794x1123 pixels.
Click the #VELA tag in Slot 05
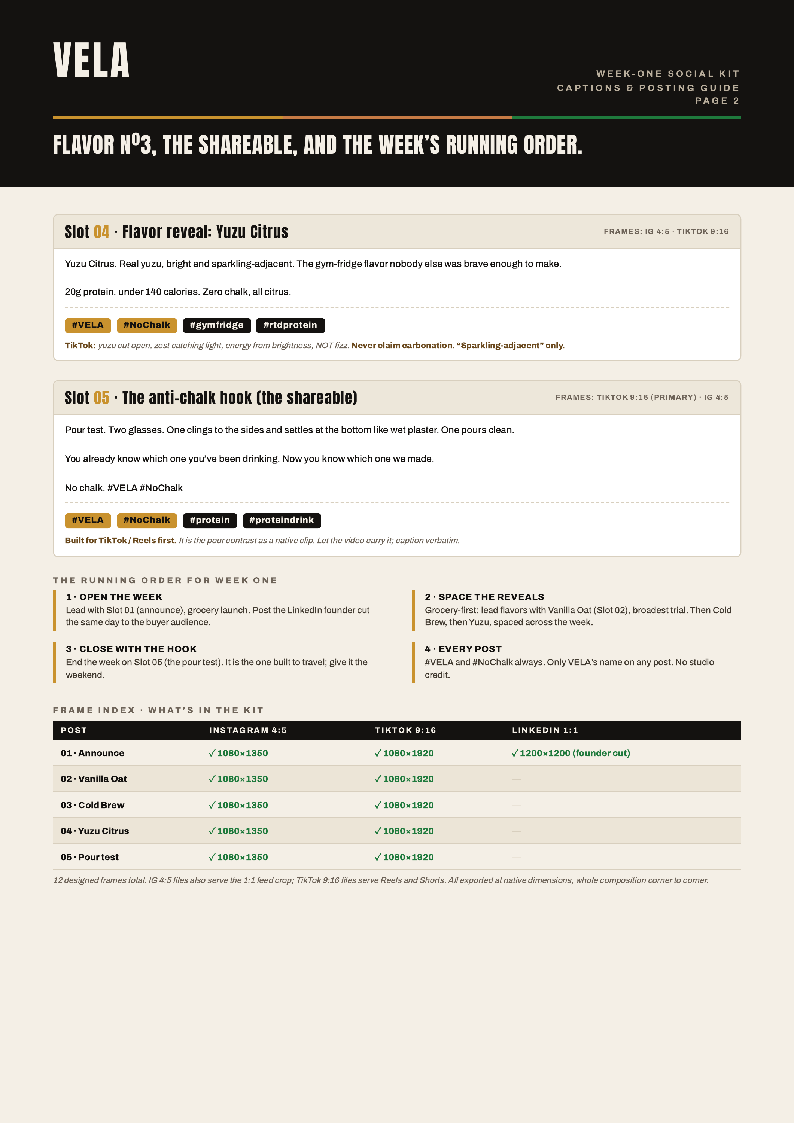pyautogui.click(x=88, y=520)
